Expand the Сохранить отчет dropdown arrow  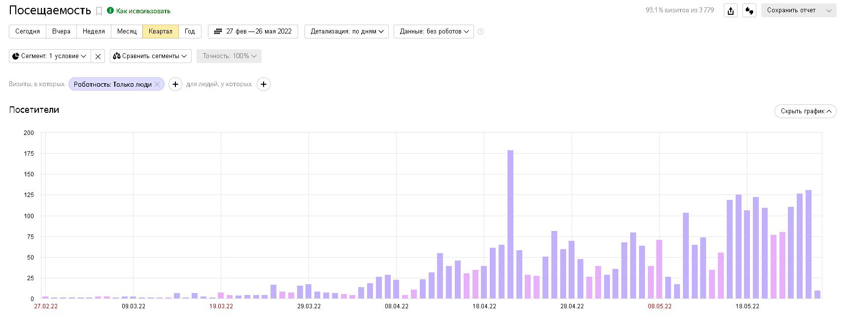[829, 10]
